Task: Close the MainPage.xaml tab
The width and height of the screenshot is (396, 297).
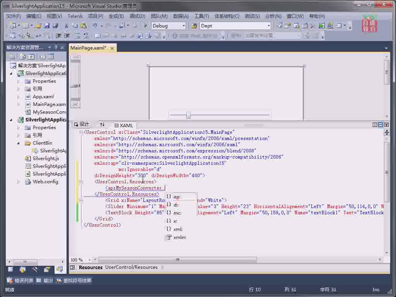Action: tap(112, 48)
